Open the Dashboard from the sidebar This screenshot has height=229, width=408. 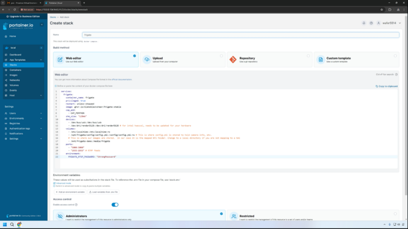(x=15, y=55)
